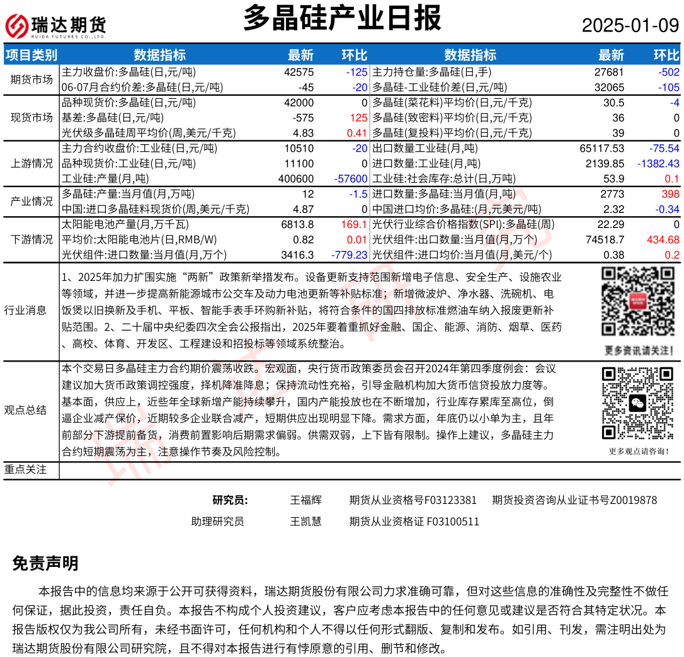Screen dimensions: 684x657
Task: Click the 免责声明 heading
Action: click(45, 564)
